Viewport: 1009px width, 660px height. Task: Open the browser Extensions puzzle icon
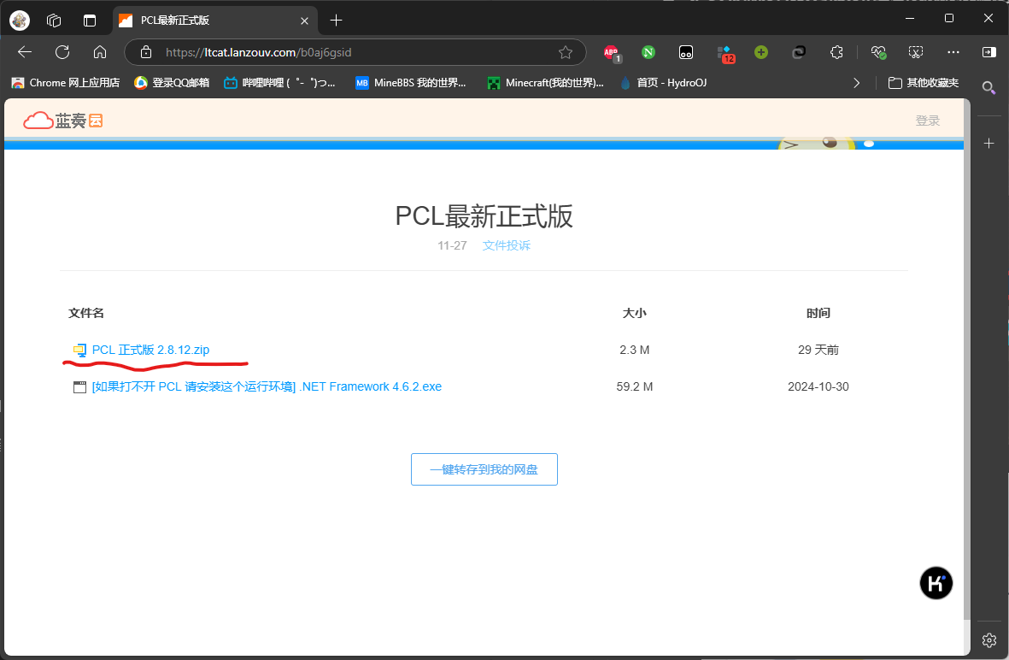(836, 52)
